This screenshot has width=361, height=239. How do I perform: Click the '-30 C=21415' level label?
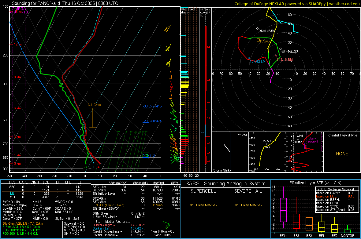coord(152,106)
